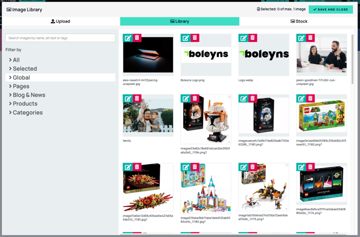The height and width of the screenshot is (237, 360).
Task: Click edit icon on family photo
Action: pos(128,99)
